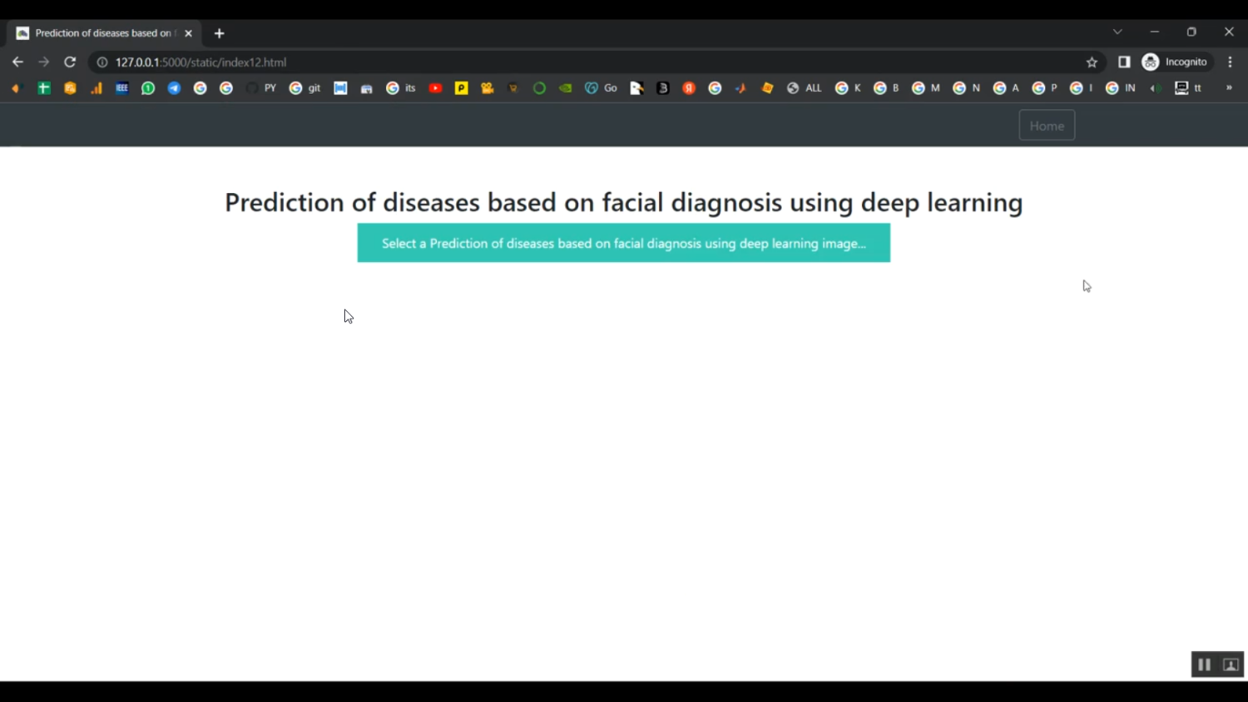Viewport: 1248px width, 702px height.
Task: Open the YouTube bookmark
Action: tap(435, 88)
